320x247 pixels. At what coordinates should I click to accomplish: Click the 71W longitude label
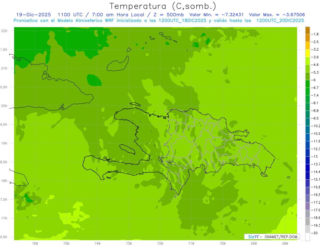coord(191,243)
